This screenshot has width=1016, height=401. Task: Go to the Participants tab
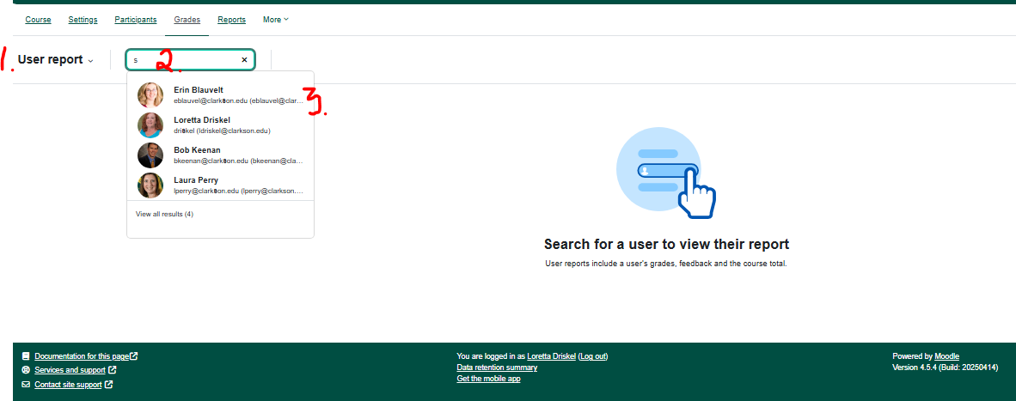click(135, 20)
